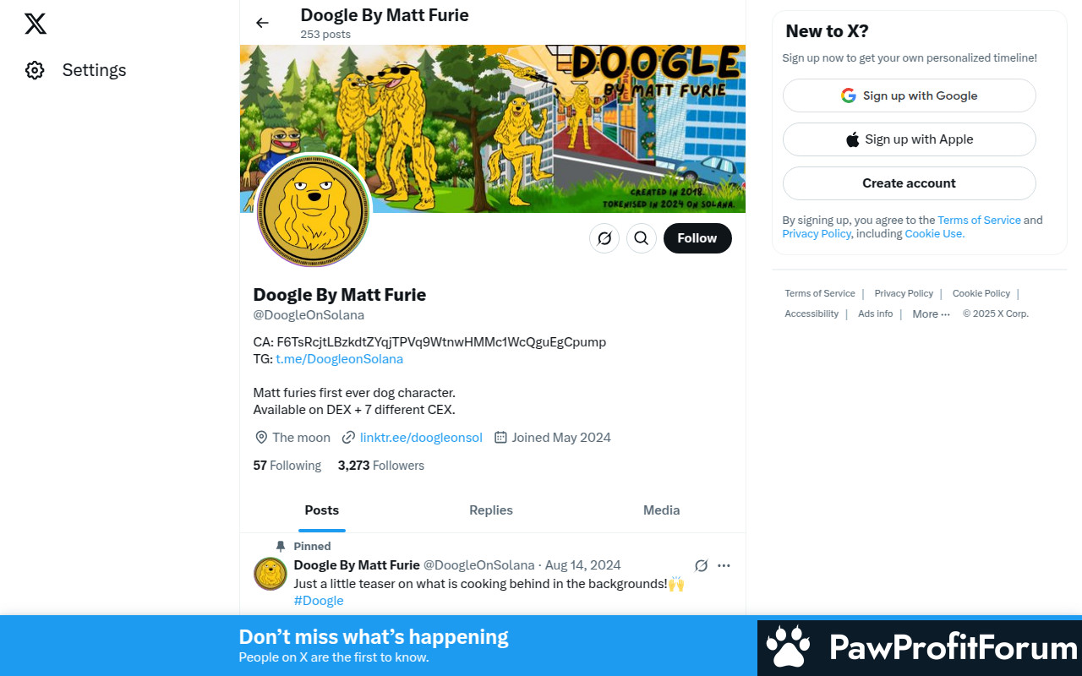Sign up with Apple

coord(909,139)
